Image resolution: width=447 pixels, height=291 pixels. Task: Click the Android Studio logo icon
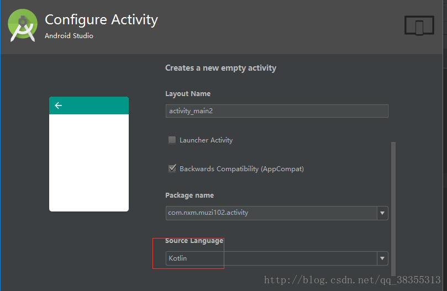click(x=23, y=25)
